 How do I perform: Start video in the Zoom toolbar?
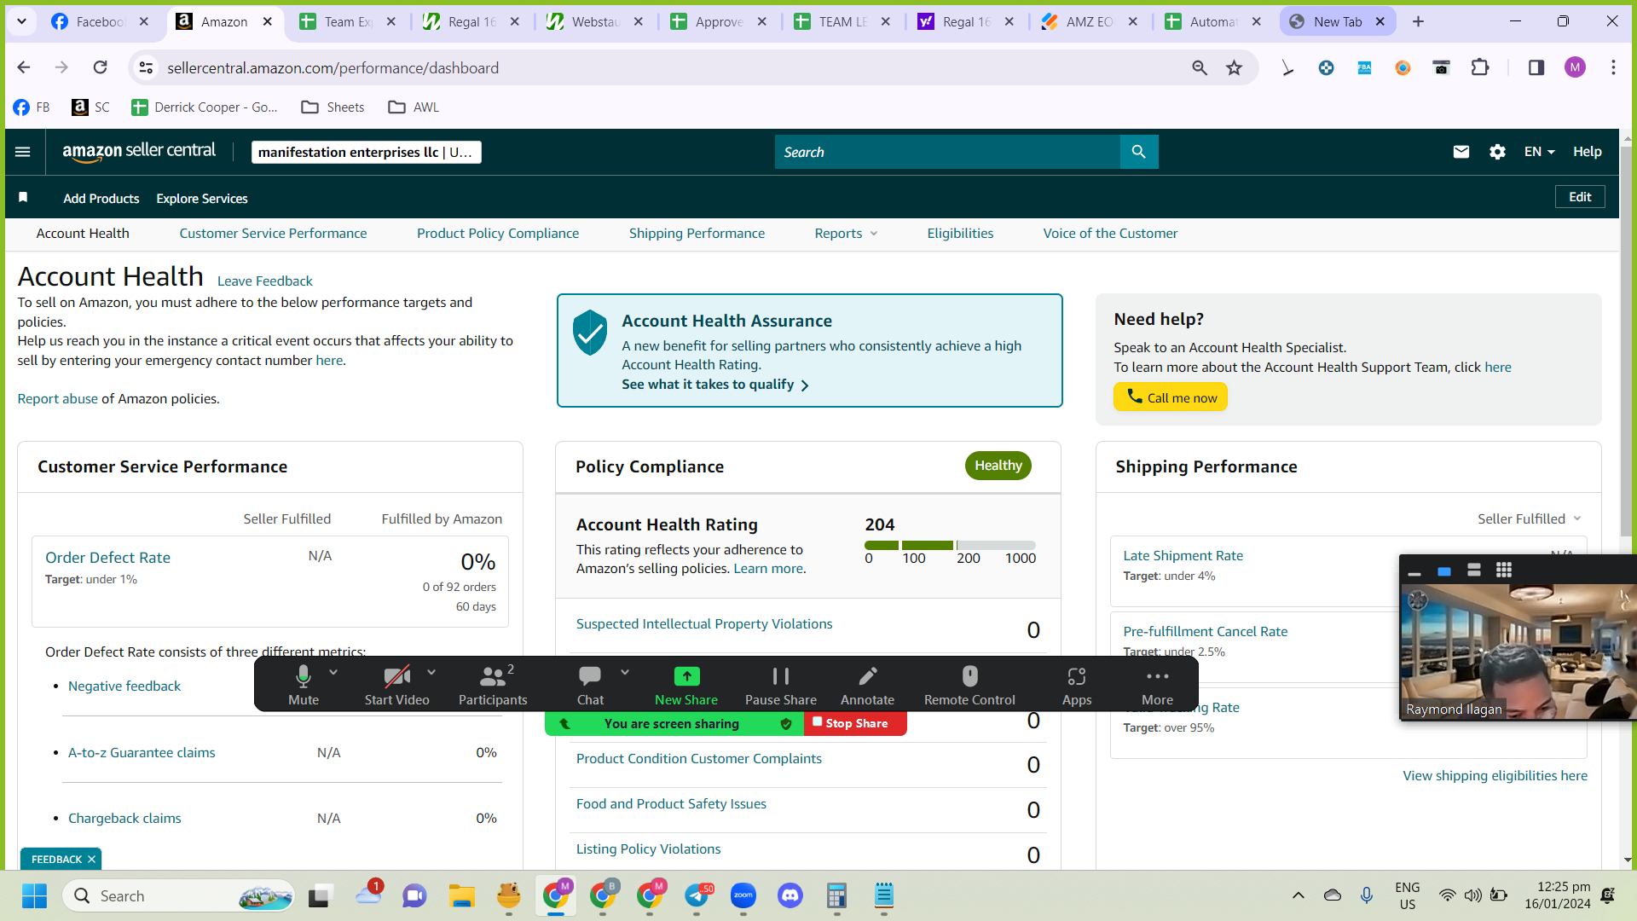click(x=396, y=685)
